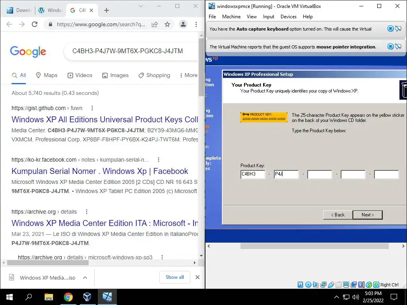Open USB devices indicator in VirtualBox status bar
Image resolution: width=407 pixels, height=305 pixels.
[331, 284]
